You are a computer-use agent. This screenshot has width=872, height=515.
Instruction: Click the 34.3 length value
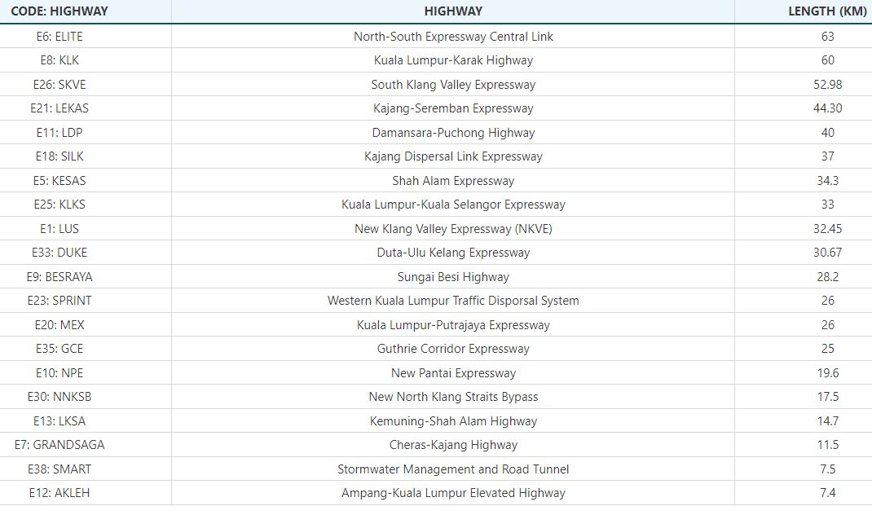pos(827,181)
